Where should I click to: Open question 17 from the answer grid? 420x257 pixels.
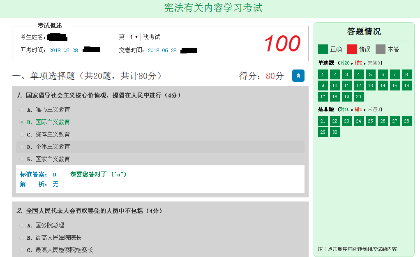(x=323, y=97)
